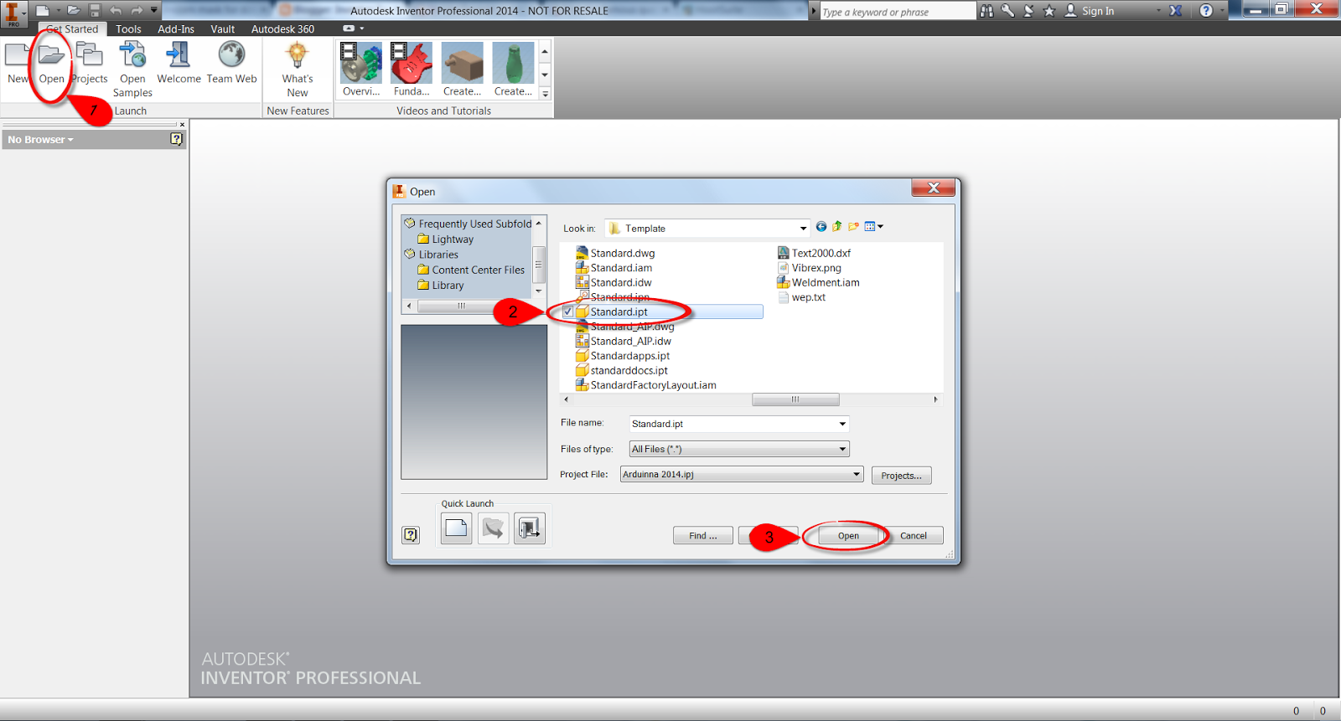Click the Undo arrow in quick access toolbar
Image resolution: width=1341 pixels, height=721 pixels.
click(116, 11)
